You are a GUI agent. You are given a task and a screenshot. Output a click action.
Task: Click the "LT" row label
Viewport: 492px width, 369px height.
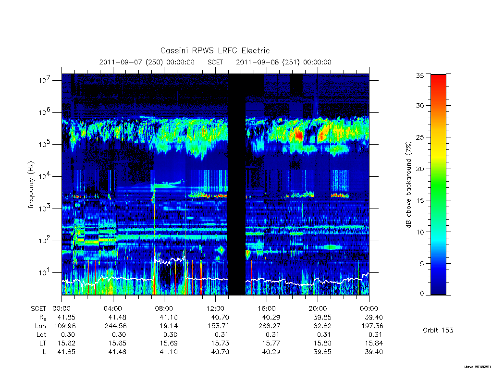[43, 343]
